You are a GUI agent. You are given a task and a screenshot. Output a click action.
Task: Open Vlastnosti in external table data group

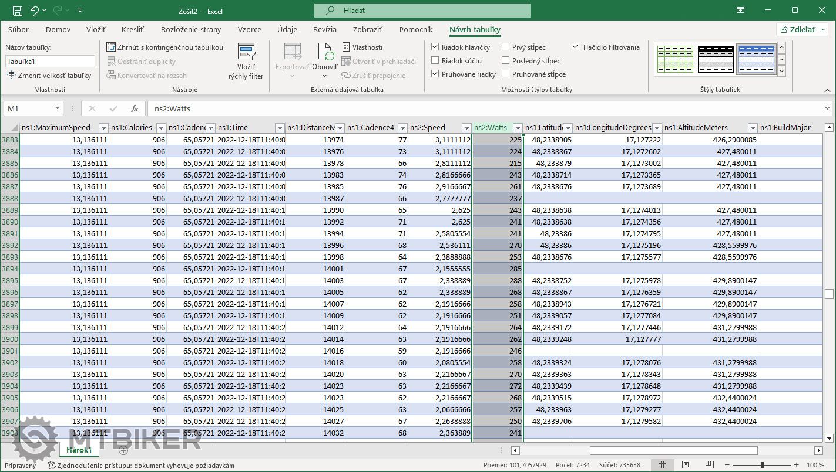click(362, 47)
